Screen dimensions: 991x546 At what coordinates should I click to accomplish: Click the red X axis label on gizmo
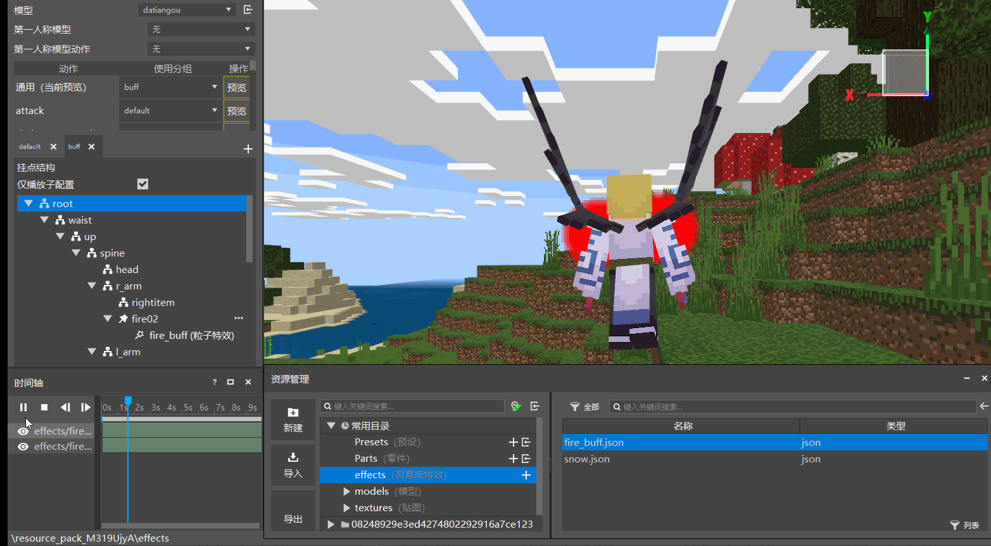tap(850, 94)
